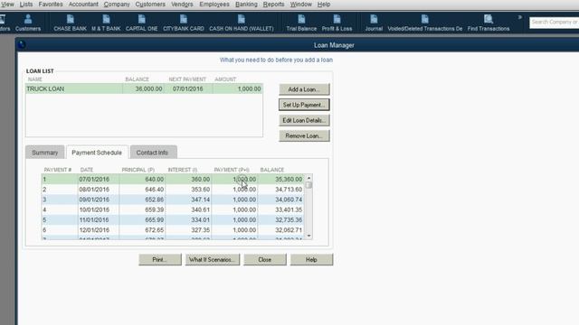The height and width of the screenshot is (325, 579).
Task: Open the Vendors menu
Action: [x=182, y=5]
